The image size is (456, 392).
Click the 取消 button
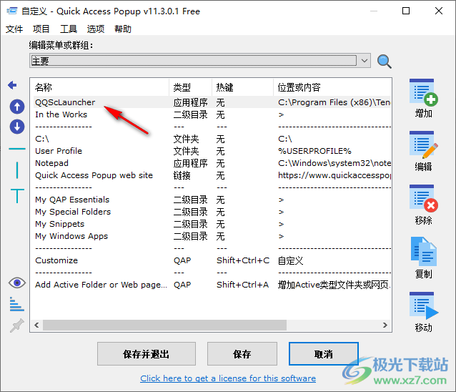[x=323, y=354]
